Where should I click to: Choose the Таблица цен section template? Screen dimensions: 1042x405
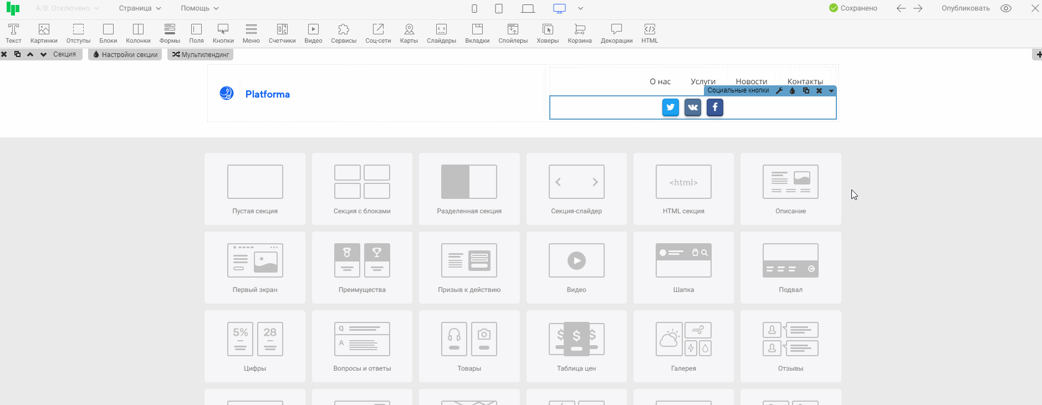pyautogui.click(x=576, y=346)
